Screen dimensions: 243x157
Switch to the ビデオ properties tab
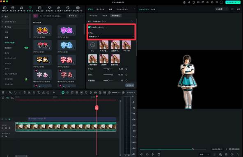pyautogui.click(x=90, y=9)
